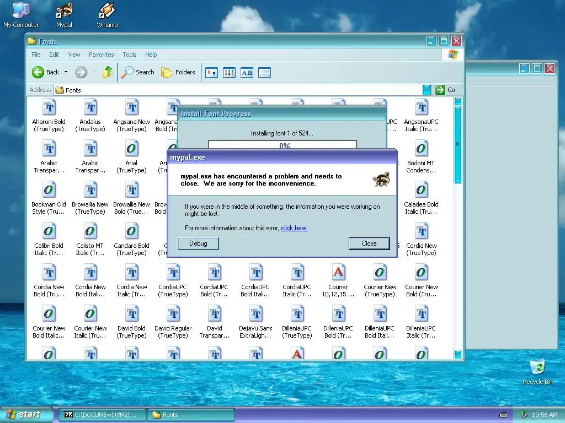The height and width of the screenshot is (423, 565).
Task: Select Courier 10,12,15 raster font
Action: (338, 281)
